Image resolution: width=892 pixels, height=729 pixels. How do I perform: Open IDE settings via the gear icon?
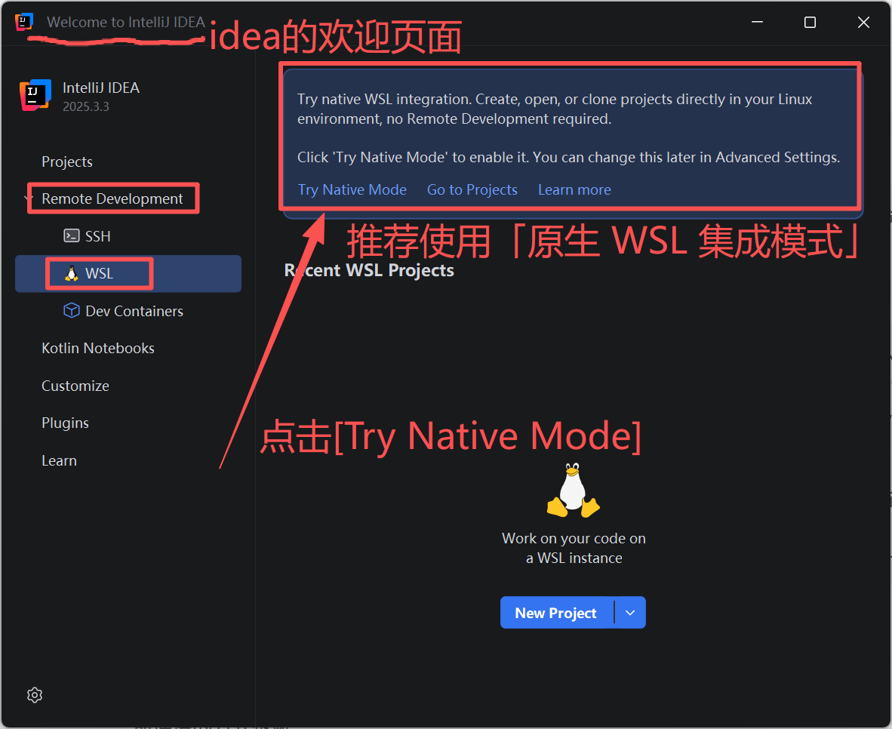pyautogui.click(x=34, y=694)
